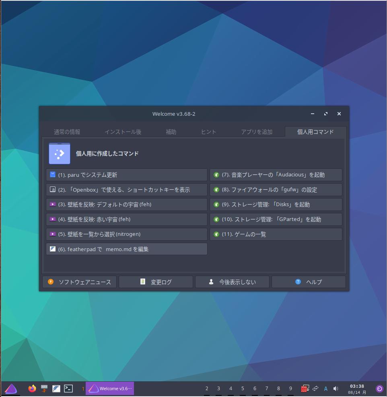
Task: Launch the featherpad editor icon in the taskbar
Action: pyautogui.click(x=56, y=389)
